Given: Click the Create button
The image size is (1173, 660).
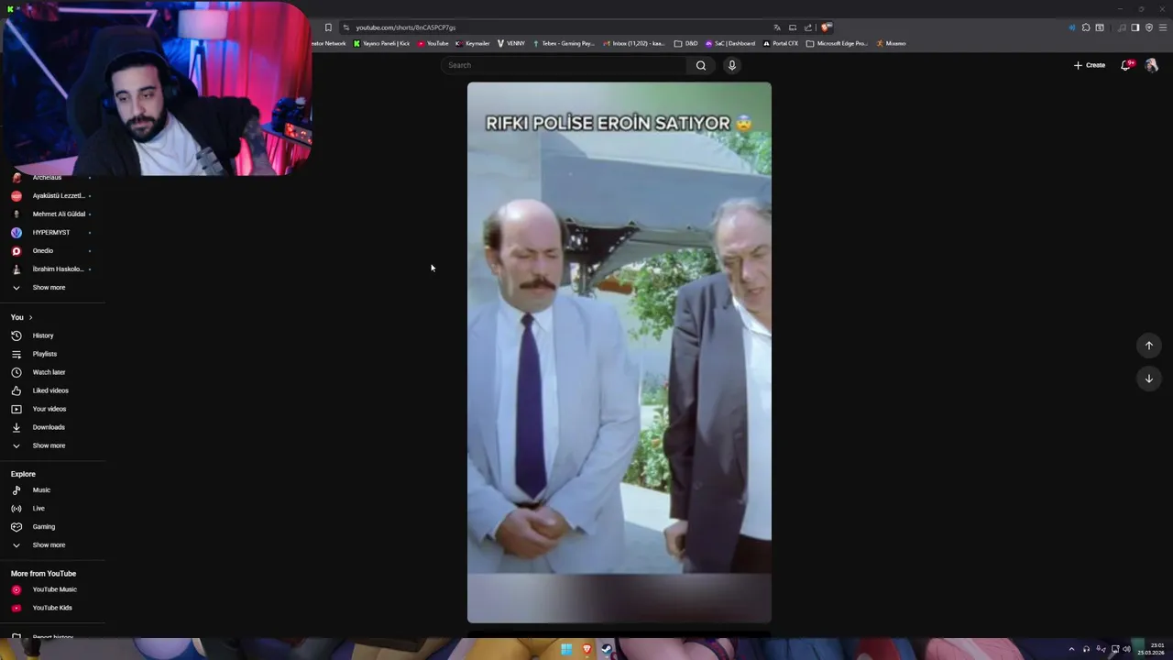Looking at the screenshot, I should (x=1090, y=65).
